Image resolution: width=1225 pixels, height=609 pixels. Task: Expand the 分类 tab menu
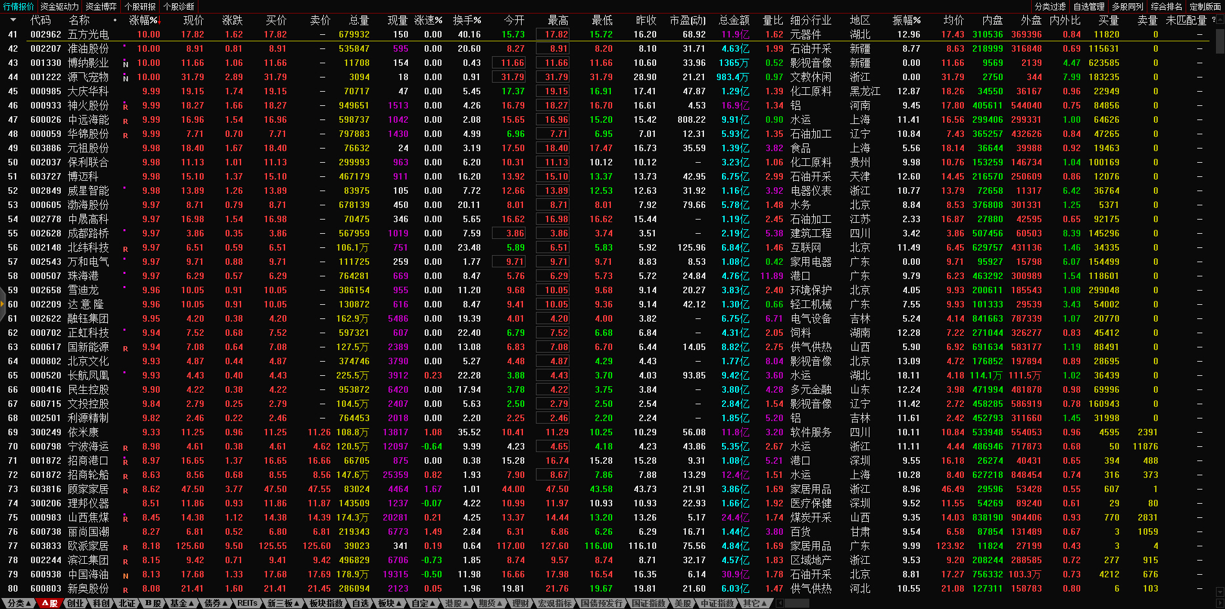click(18, 603)
